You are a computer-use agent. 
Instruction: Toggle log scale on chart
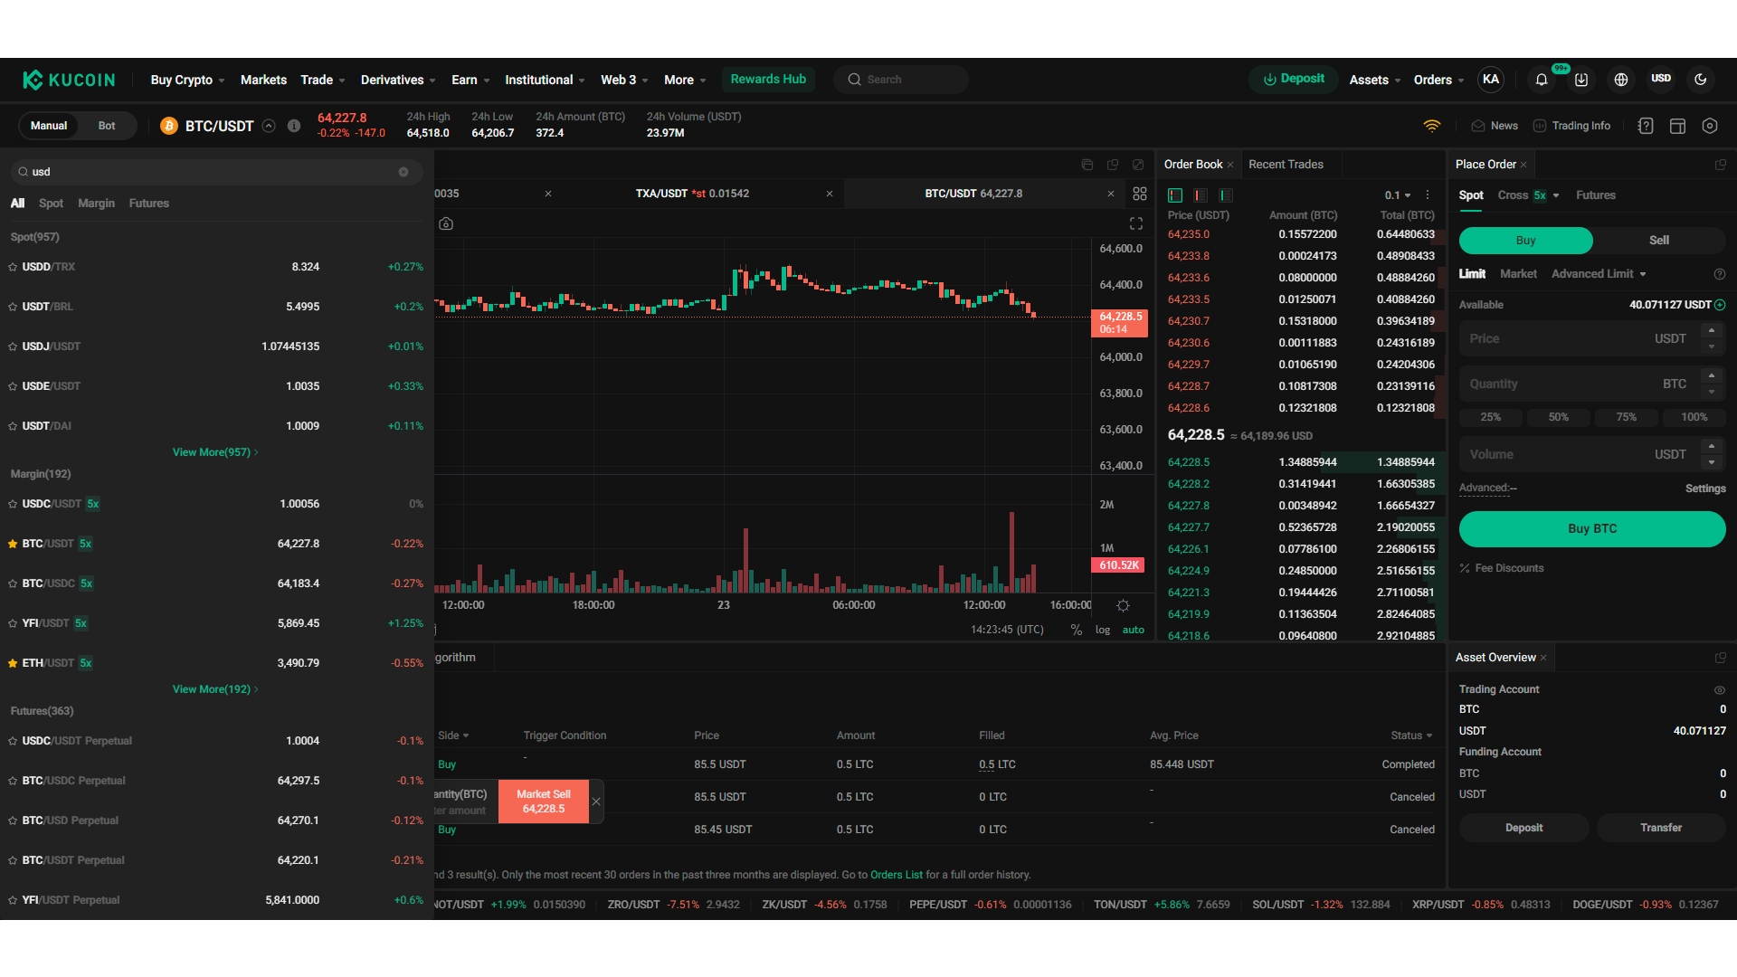(1103, 630)
